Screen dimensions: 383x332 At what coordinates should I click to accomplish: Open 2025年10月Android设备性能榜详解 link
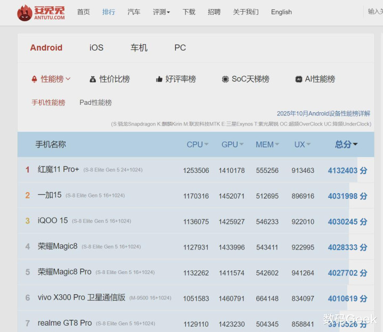[x=323, y=113]
